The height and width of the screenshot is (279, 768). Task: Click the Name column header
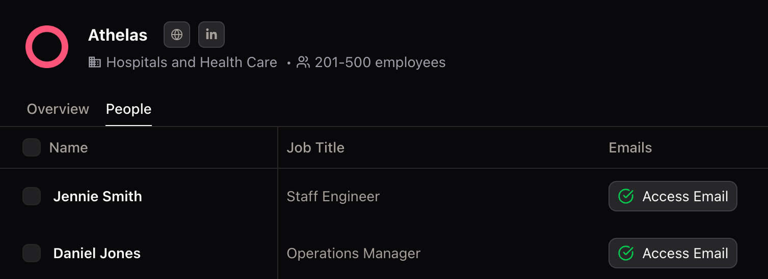pos(69,148)
